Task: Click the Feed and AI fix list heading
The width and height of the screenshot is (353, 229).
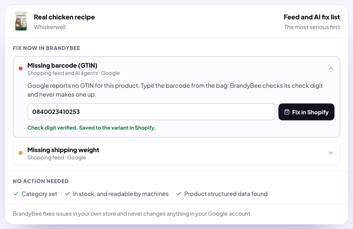Action: 312,17
